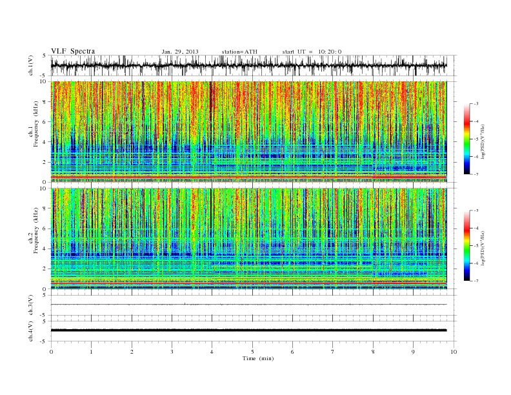Click the "1" tick on the time axis

[x=91, y=352]
